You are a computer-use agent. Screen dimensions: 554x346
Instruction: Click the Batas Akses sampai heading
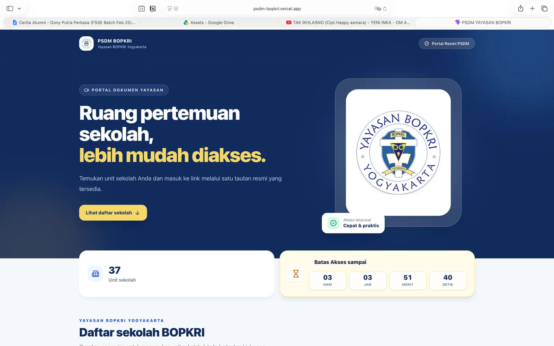(340, 262)
